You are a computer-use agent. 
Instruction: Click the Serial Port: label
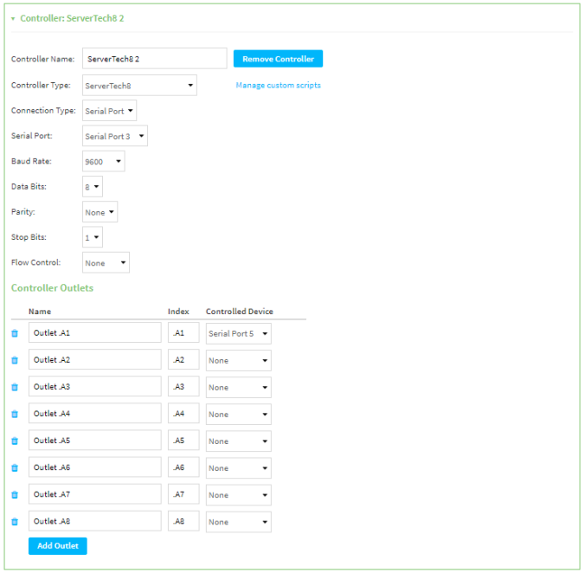[x=32, y=136]
